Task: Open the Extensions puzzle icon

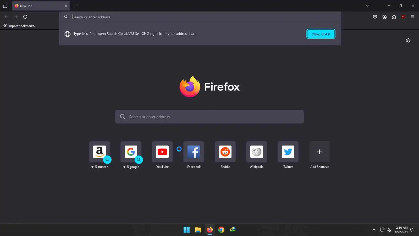Action: coord(394,17)
